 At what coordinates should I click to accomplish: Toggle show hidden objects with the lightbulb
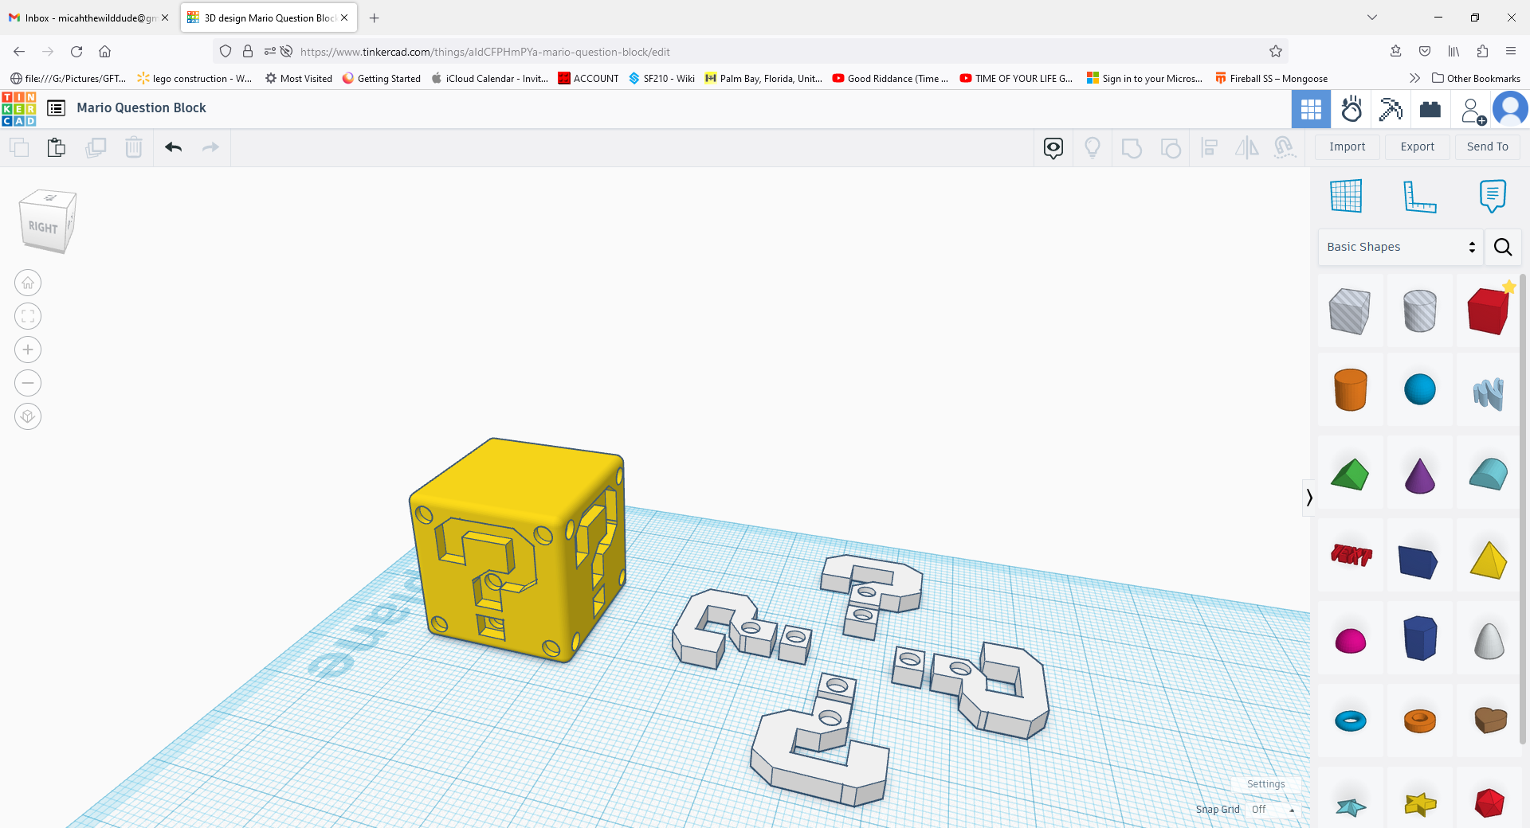tap(1093, 147)
